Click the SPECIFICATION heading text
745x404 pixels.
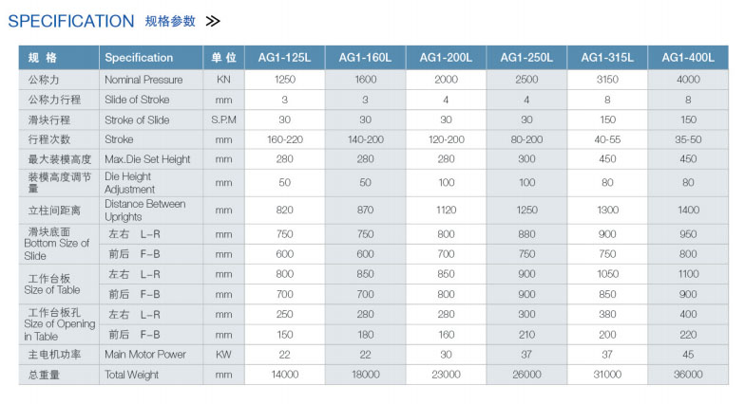pyautogui.click(x=71, y=21)
